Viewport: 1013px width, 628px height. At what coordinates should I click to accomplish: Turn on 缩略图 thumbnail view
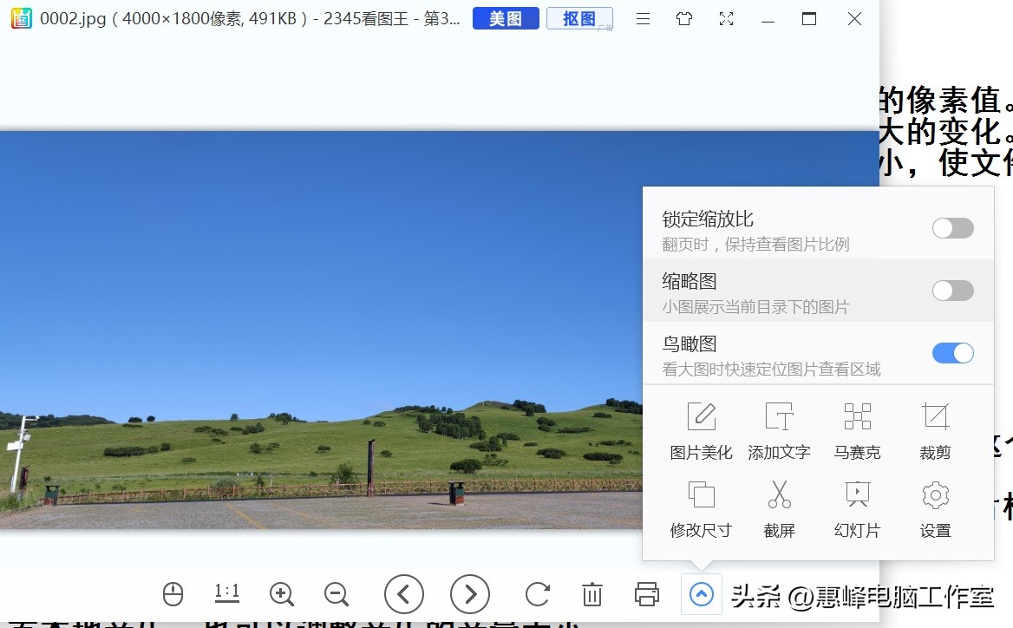click(952, 291)
